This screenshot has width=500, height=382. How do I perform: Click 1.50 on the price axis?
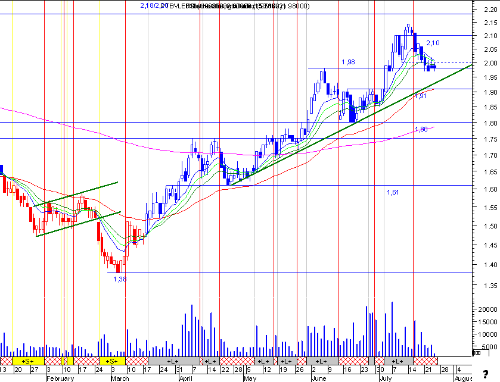490,226
